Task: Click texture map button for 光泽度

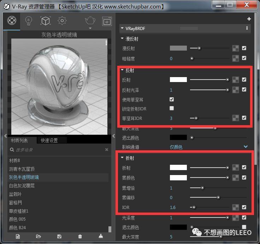Action: pyautogui.click(x=236, y=217)
